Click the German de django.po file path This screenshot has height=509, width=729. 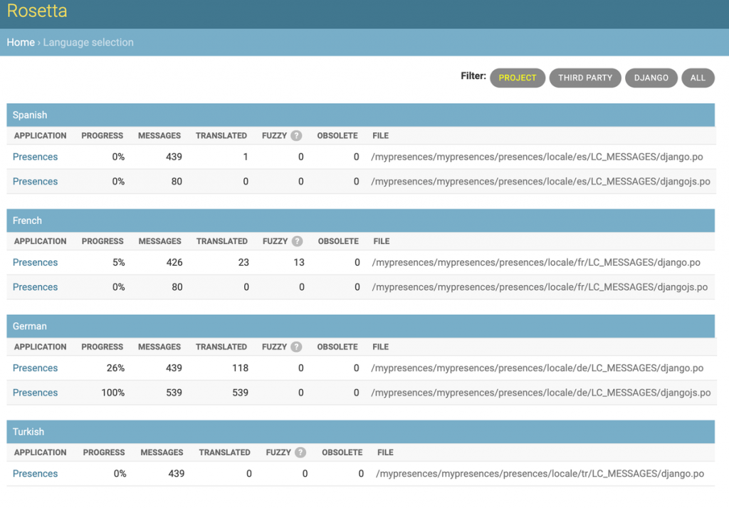pos(537,368)
